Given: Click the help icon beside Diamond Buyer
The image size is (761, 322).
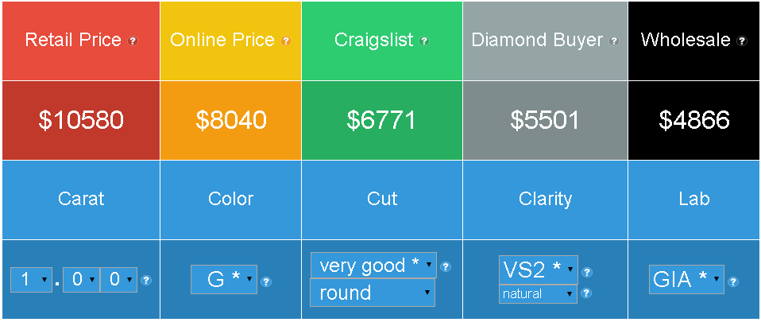Looking at the screenshot, I should pyautogui.click(x=614, y=41).
